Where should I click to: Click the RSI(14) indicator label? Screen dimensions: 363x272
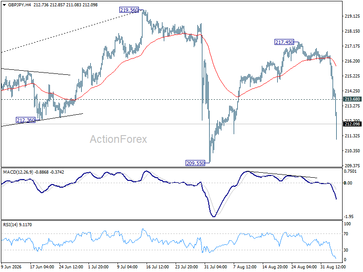coord(10,224)
